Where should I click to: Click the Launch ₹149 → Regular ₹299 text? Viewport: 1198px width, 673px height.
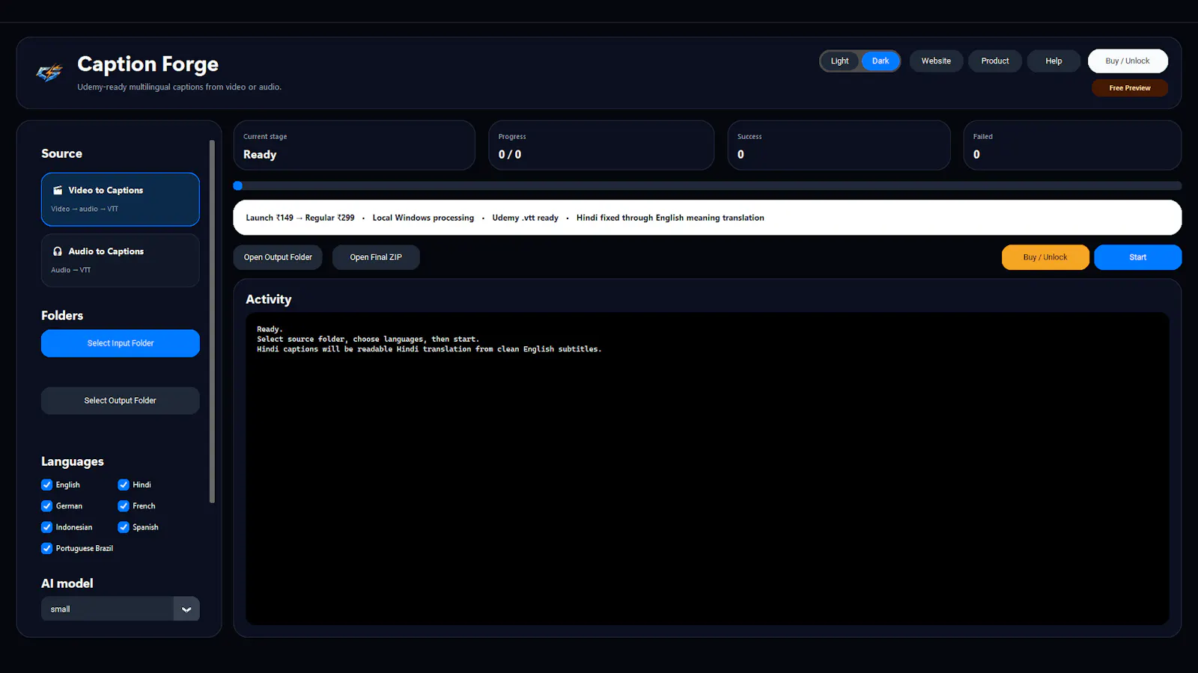(x=300, y=218)
